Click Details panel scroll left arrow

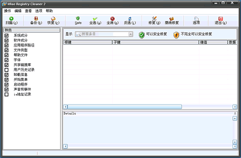(x=65, y=146)
